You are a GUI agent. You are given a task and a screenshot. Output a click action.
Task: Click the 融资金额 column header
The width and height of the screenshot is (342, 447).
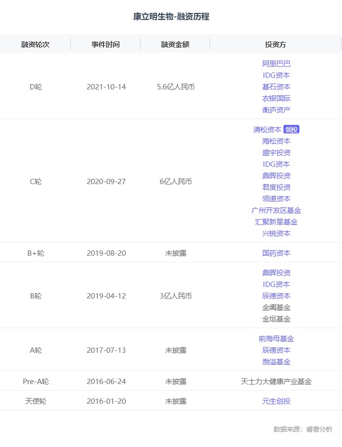(175, 44)
